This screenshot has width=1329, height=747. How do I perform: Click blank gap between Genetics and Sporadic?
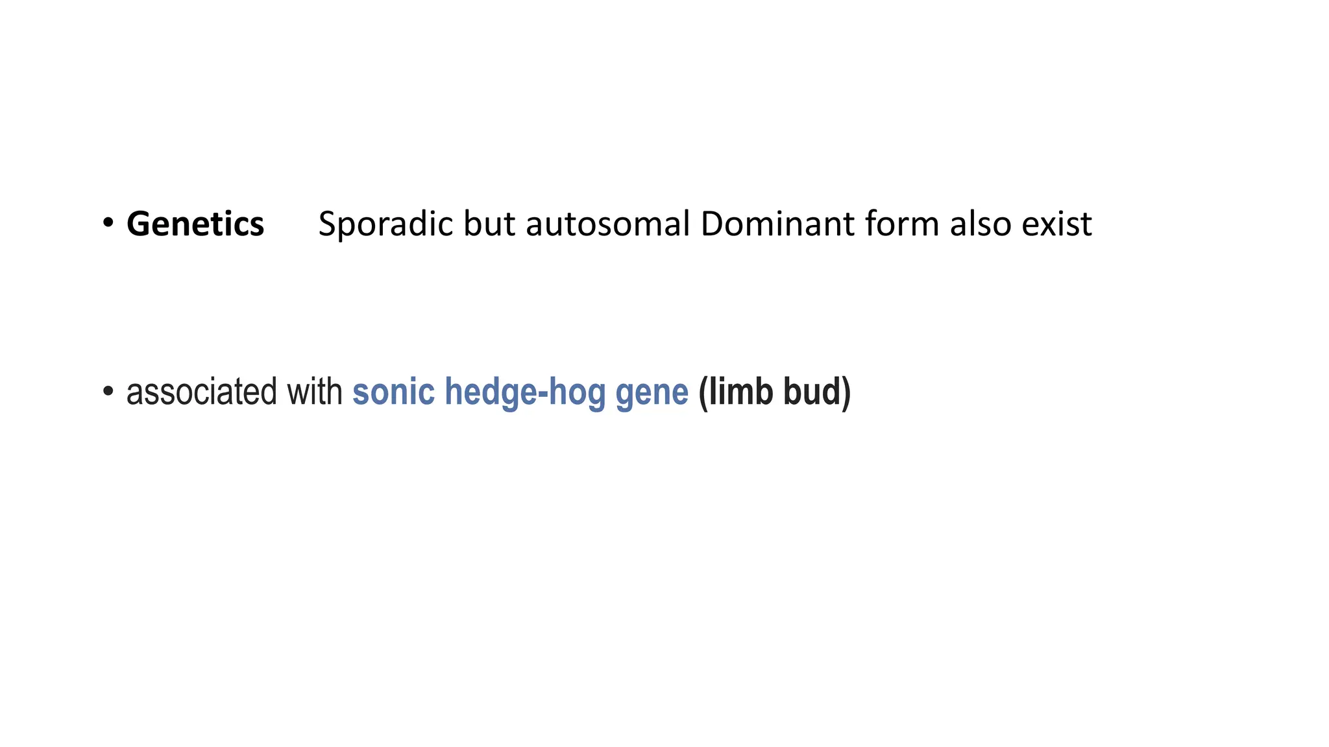click(291, 224)
